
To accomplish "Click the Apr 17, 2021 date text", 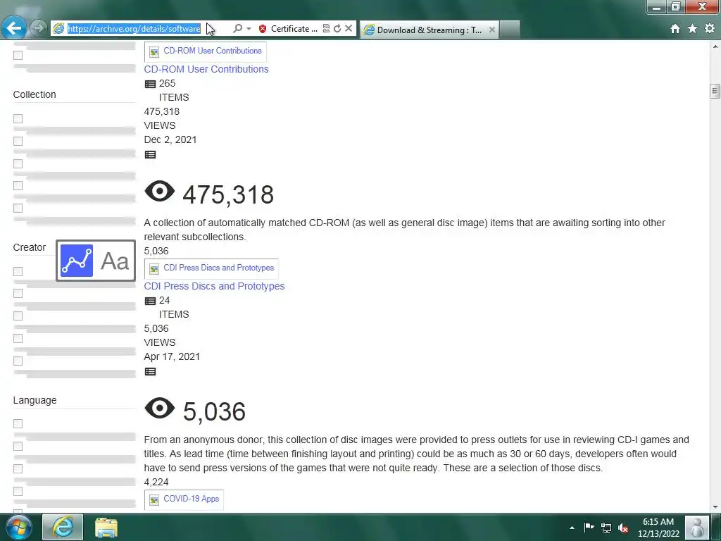I will click(x=172, y=356).
